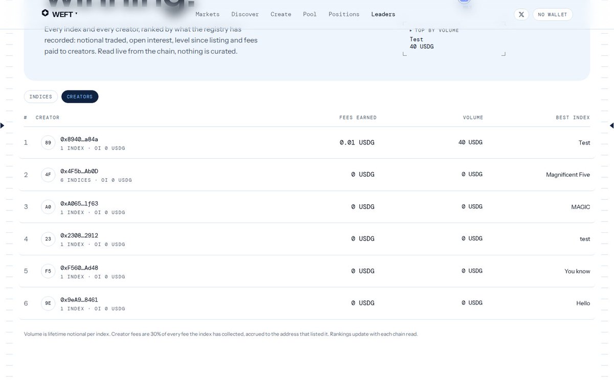Open creator address 0x8940…a84a
The height and width of the screenshot is (383, 614).
point(79,139)
